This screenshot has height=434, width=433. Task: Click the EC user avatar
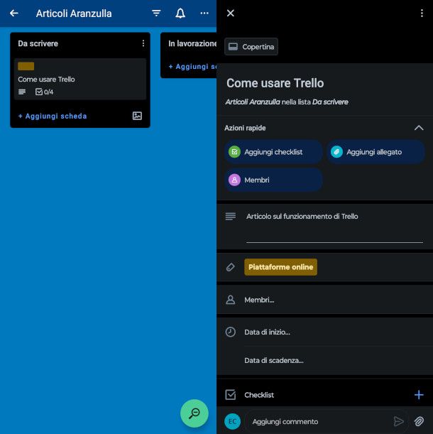point(232,421)
